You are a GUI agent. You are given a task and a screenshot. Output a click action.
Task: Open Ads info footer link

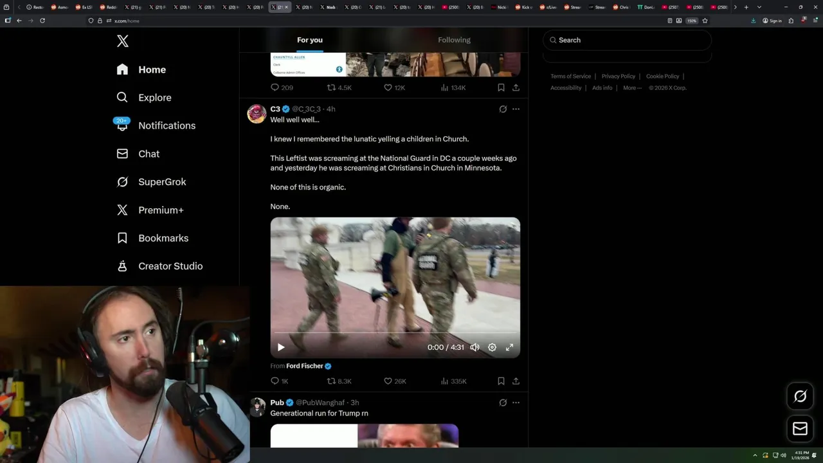(602, 88)
